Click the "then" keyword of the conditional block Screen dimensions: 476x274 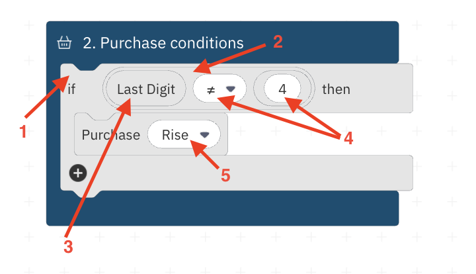pos(336,89)
